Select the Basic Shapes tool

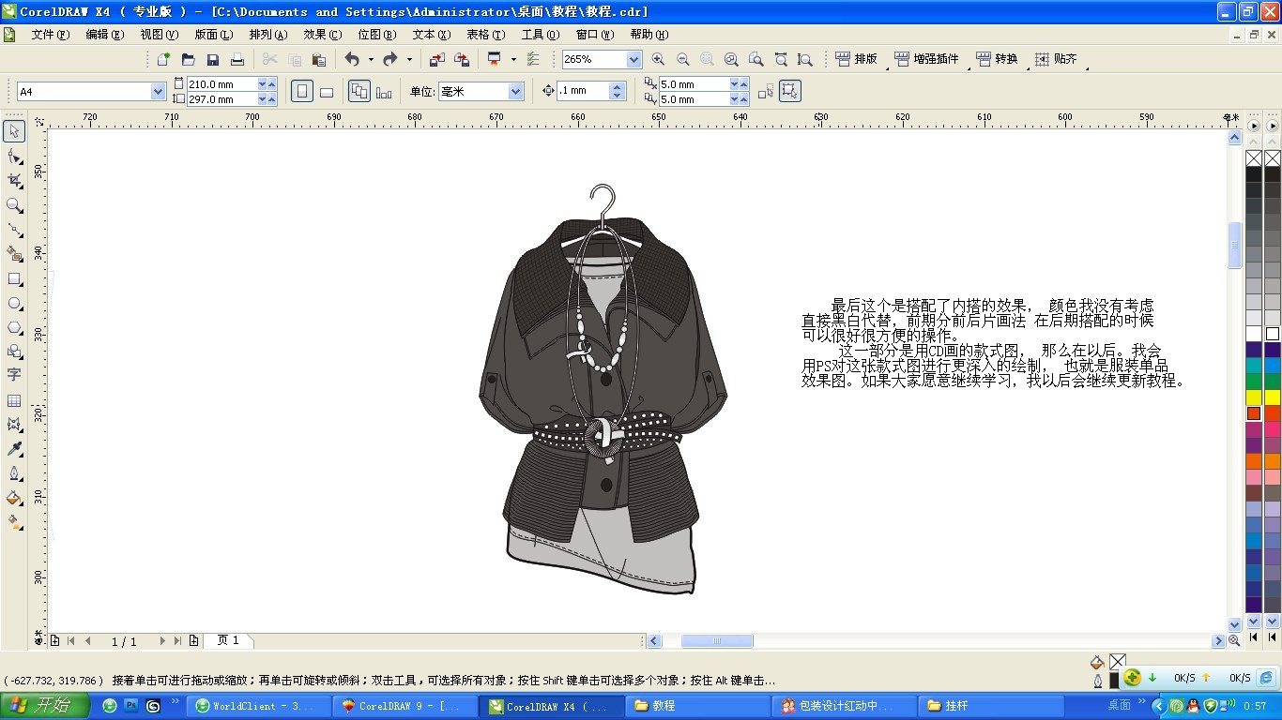point(14,352)
